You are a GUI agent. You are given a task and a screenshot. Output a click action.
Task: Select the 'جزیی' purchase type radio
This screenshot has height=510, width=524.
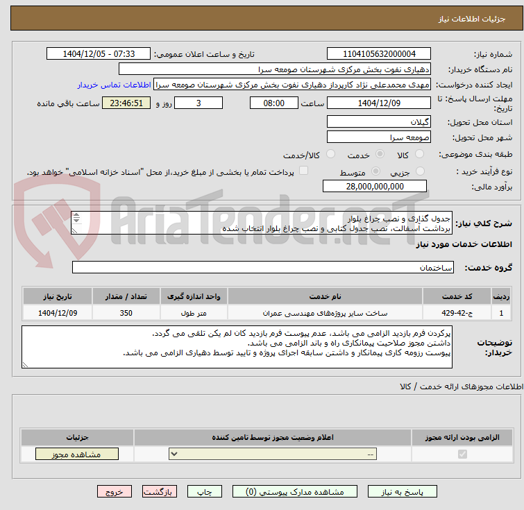click(420, 171)
